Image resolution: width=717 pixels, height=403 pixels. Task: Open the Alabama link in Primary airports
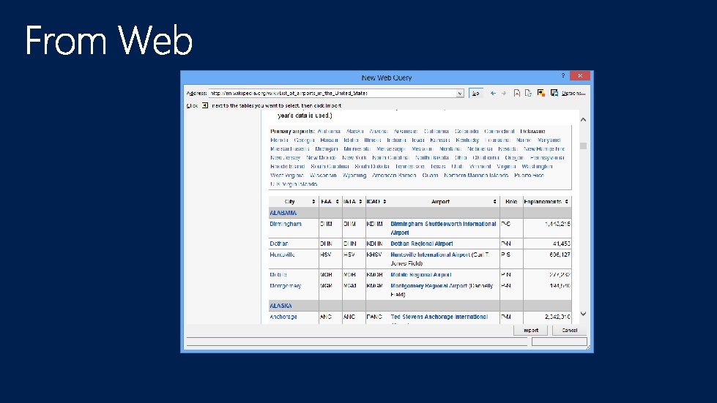click(x=329, y=132)
